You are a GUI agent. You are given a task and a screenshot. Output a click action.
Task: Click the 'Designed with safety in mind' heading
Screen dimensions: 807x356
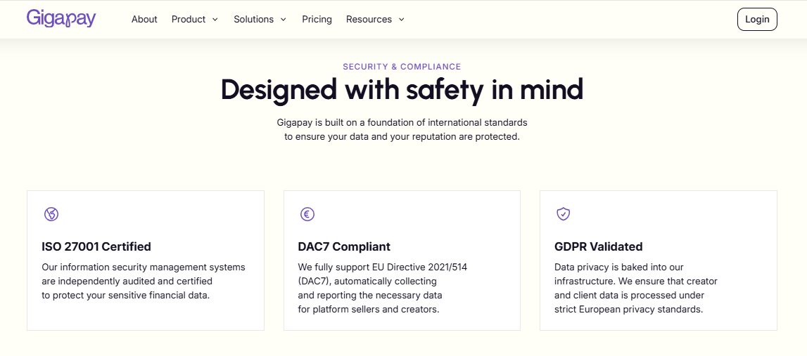402,89
